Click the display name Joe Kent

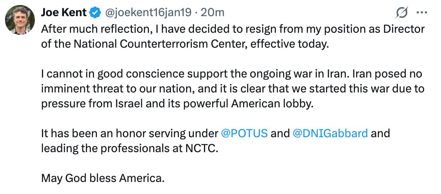pos(64,13)
